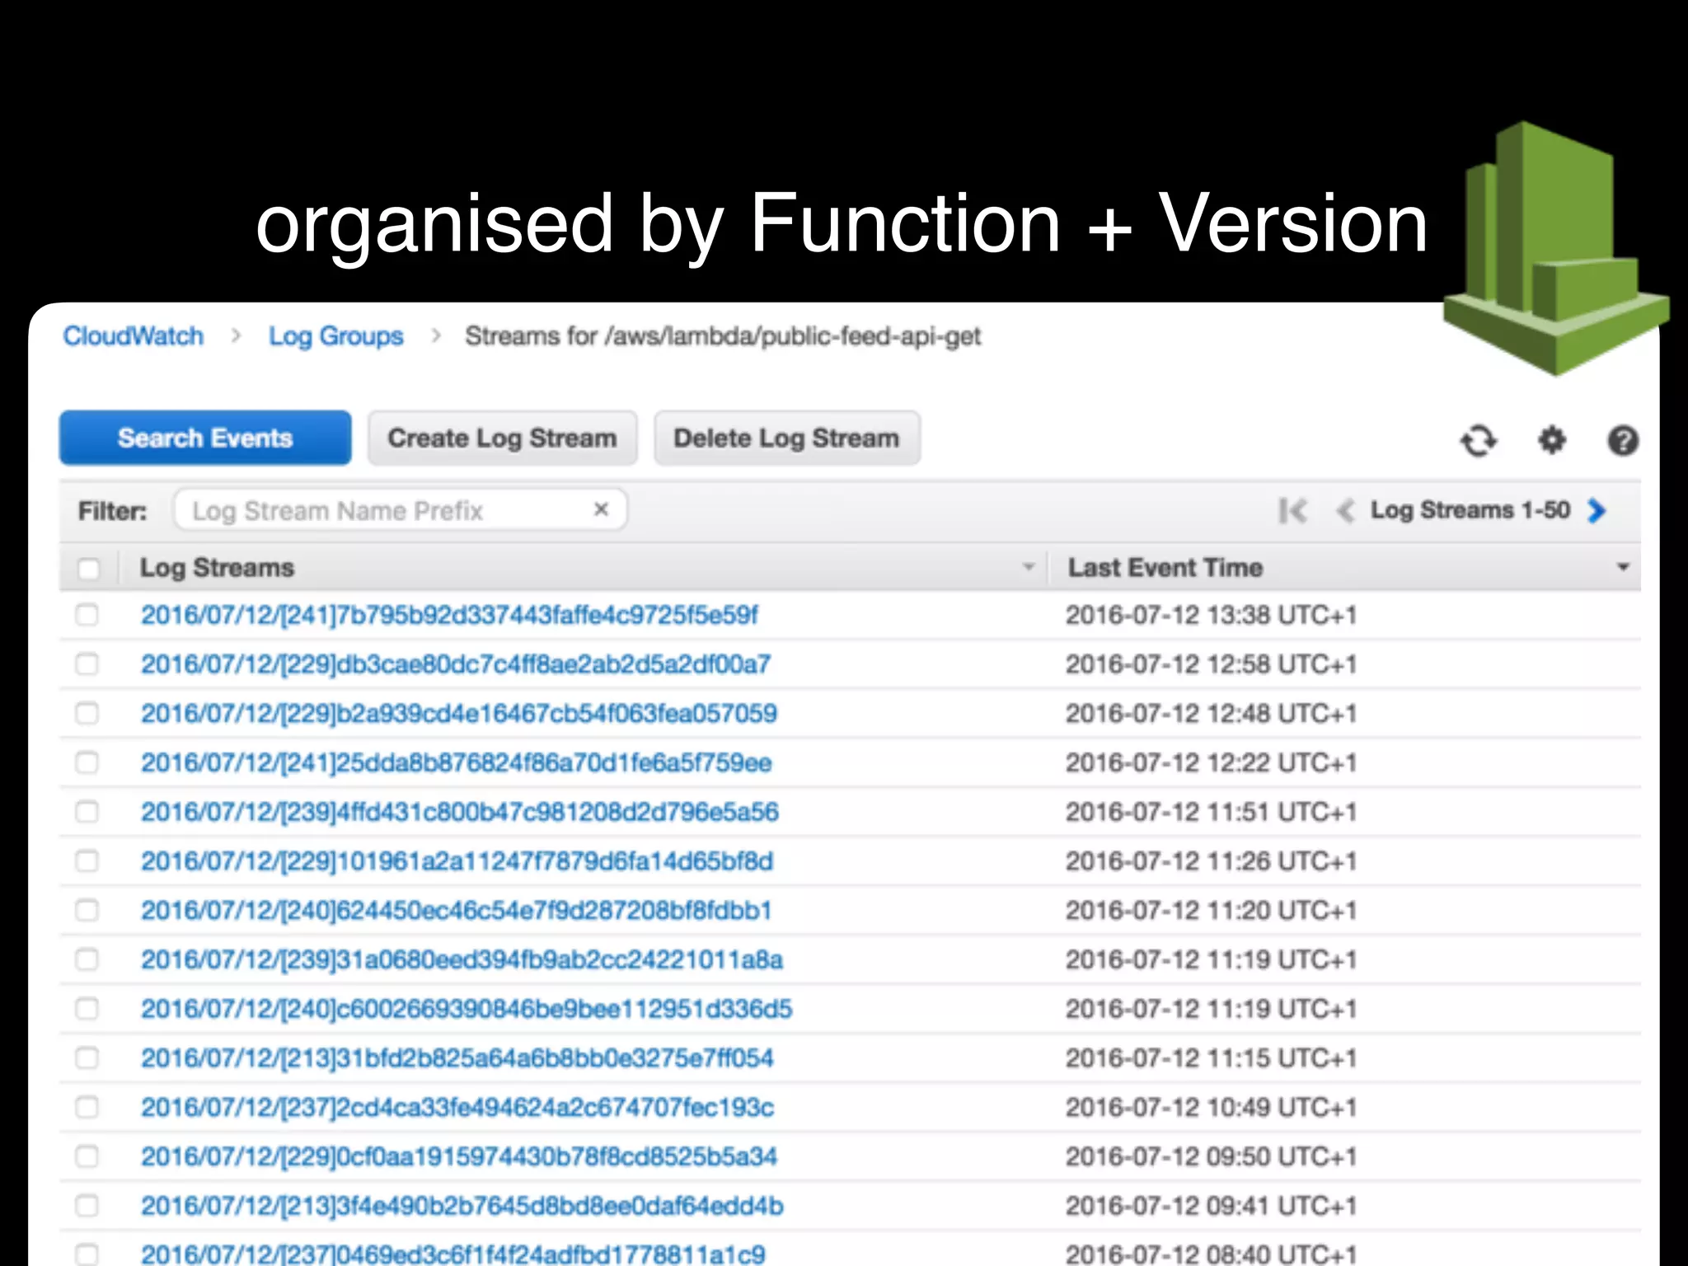Open log stream [240]c6002669390846be9bee112951d336d5
Screen dimensions: 1688x1266
coord(467,1009)
